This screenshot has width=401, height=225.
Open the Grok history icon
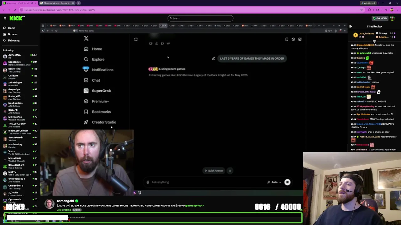pos(293,39)
